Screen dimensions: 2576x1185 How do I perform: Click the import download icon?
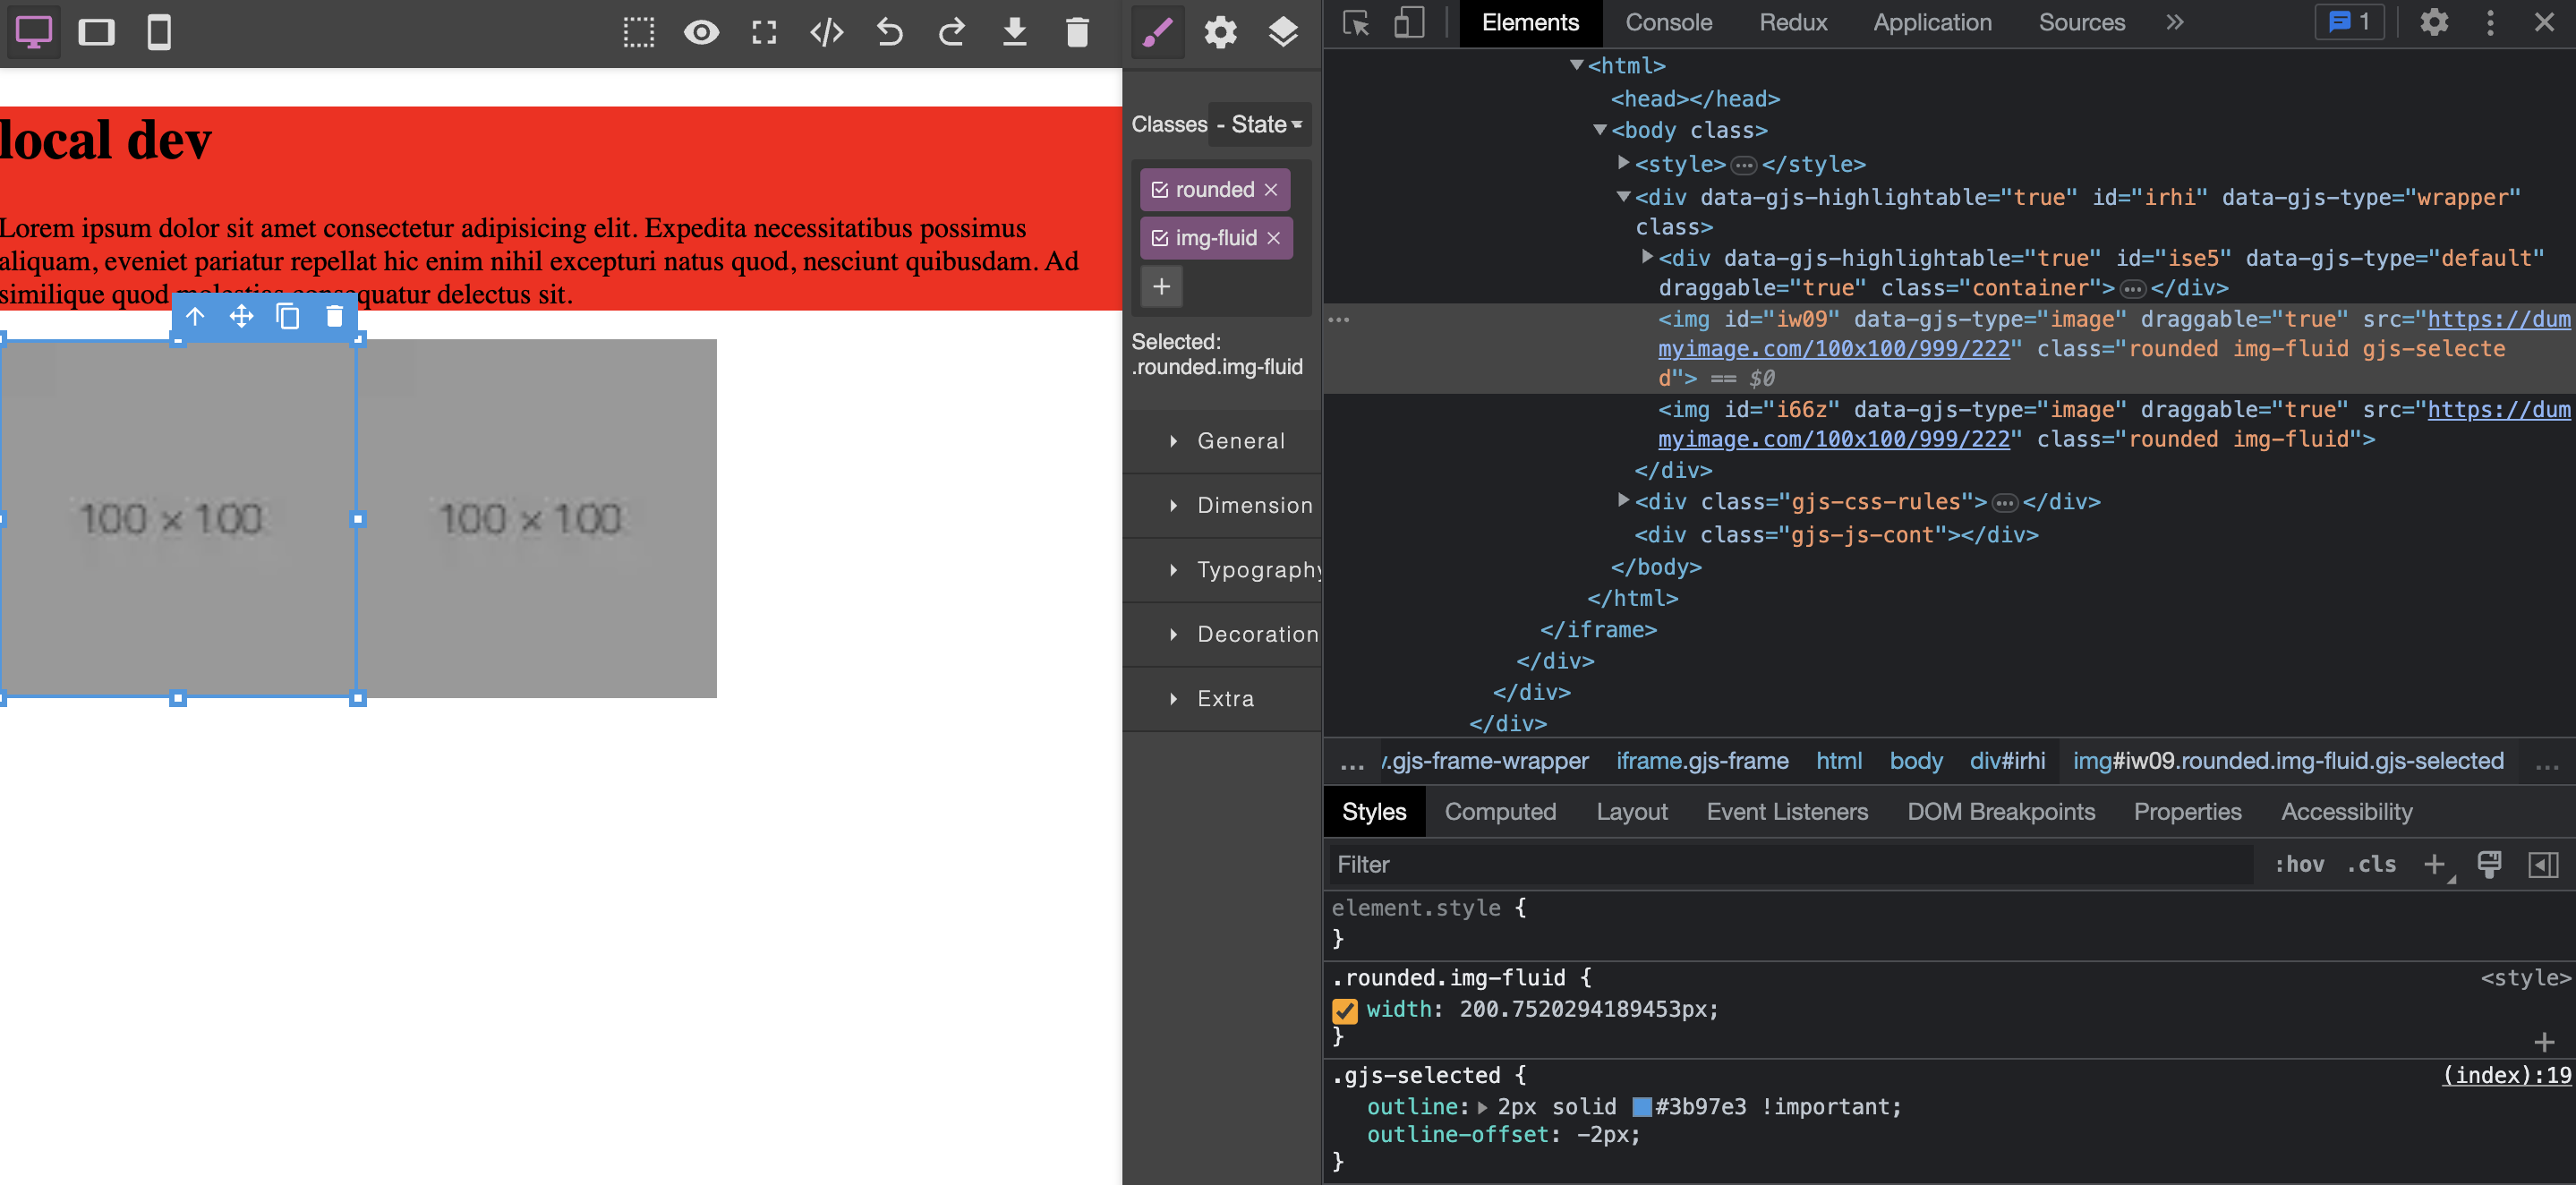(x=1014, y=32)
